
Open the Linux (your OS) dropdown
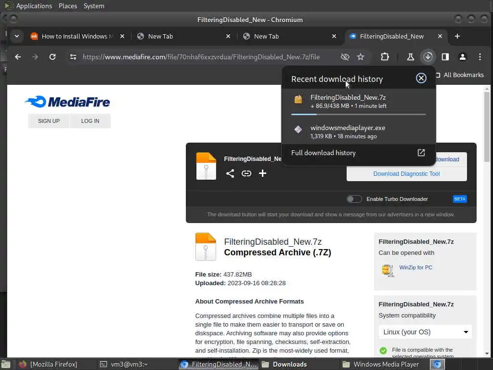(x=425, y=332)
